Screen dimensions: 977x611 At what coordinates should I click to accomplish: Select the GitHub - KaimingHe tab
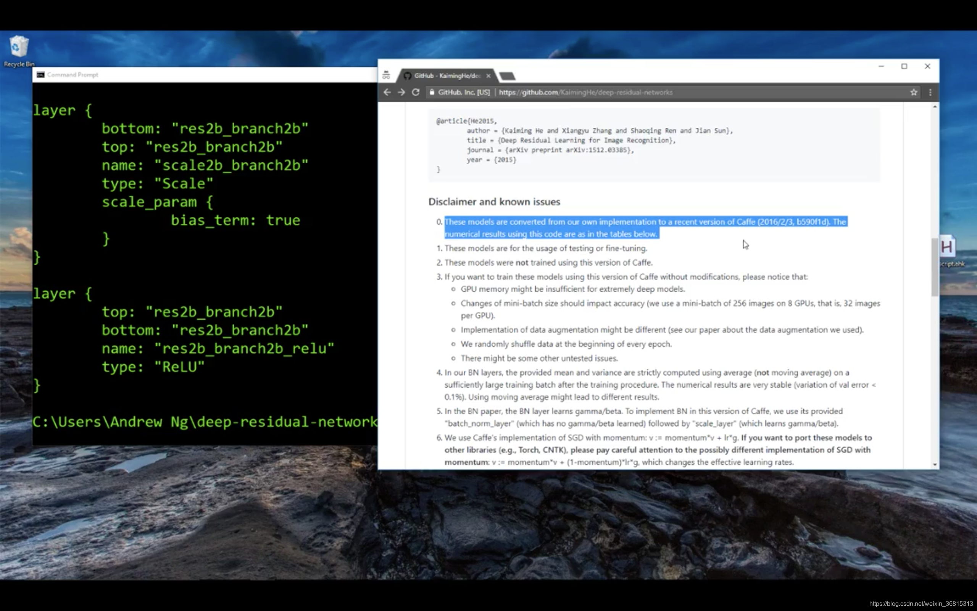(x=447, y=76)
